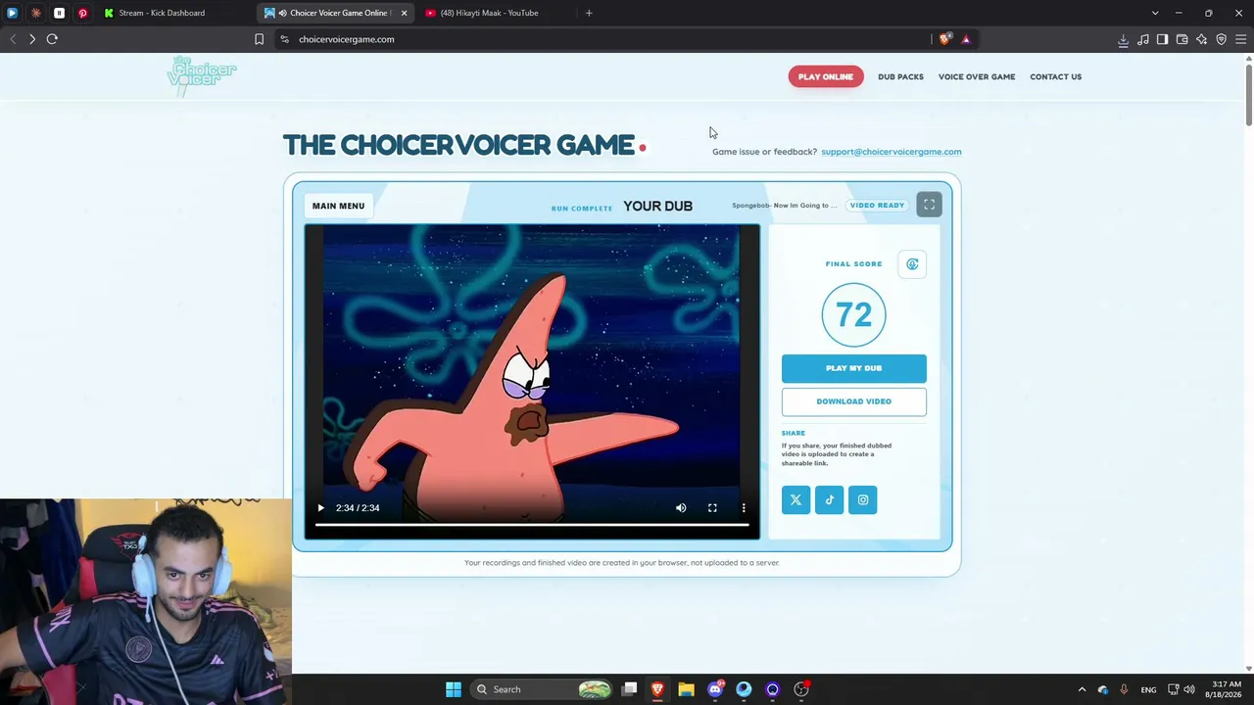This screenshot has width=1254, height=705.
Task: Open the ENG language switcher
Action: point(1148,689)
